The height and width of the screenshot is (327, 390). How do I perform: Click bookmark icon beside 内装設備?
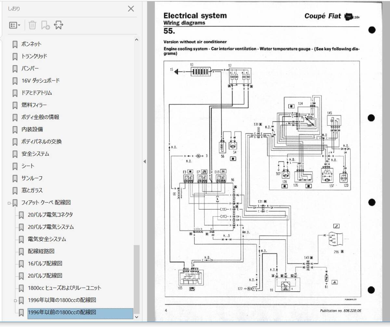[x=15, y=130]
